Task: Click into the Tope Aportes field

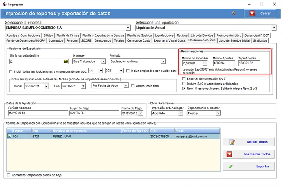Action: click(249, 63)
